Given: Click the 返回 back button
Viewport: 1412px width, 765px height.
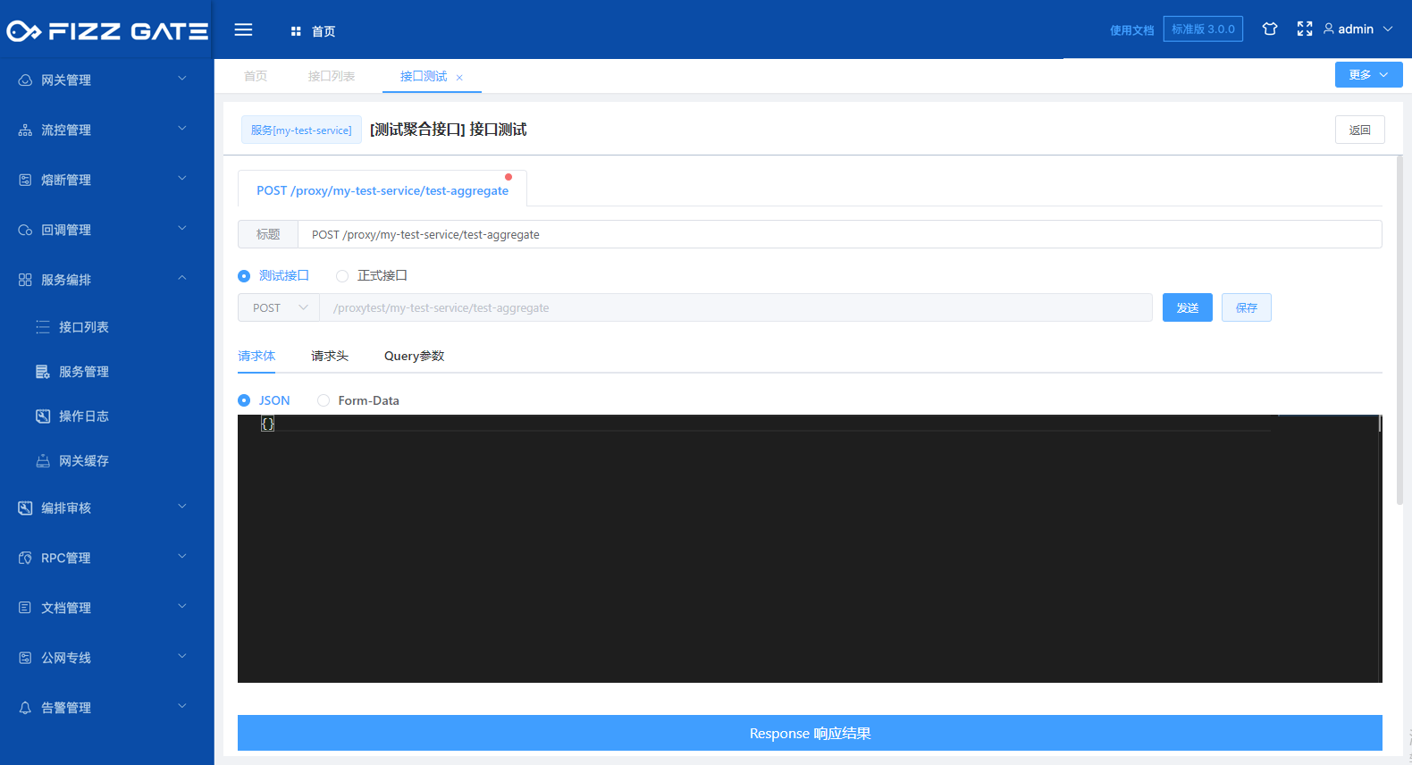Looking at the screenshot, I should pyautogui.click(x=1360, y=130).
